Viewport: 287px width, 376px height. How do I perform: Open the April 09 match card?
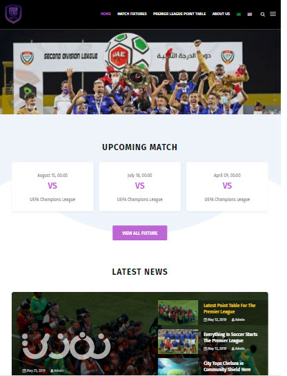point(227,187)
